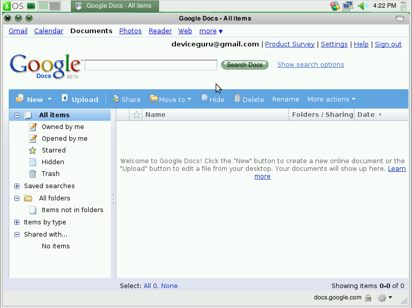
Task: Click the taskbar clock
Action: pos(384,6)
